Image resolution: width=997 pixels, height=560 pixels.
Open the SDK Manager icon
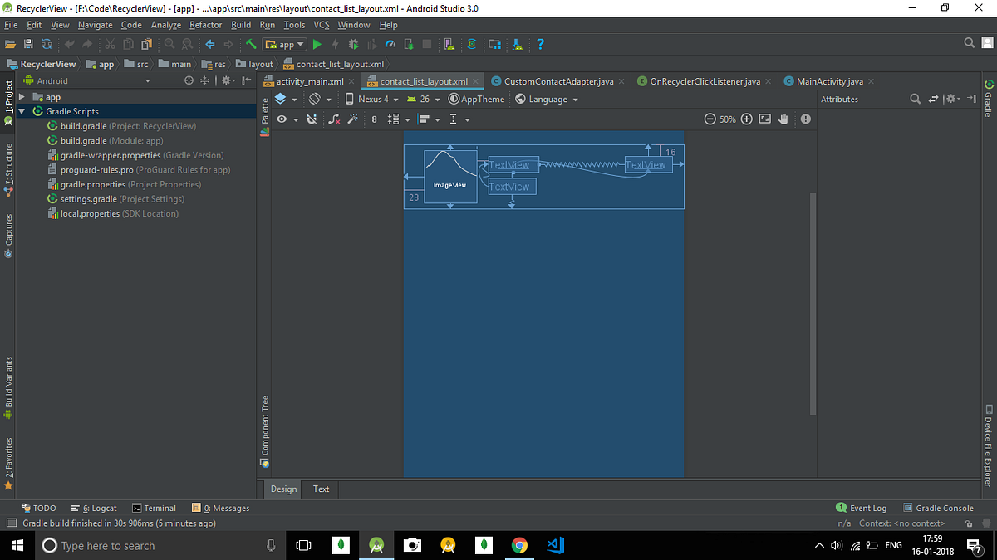click(x=494, y=44)
